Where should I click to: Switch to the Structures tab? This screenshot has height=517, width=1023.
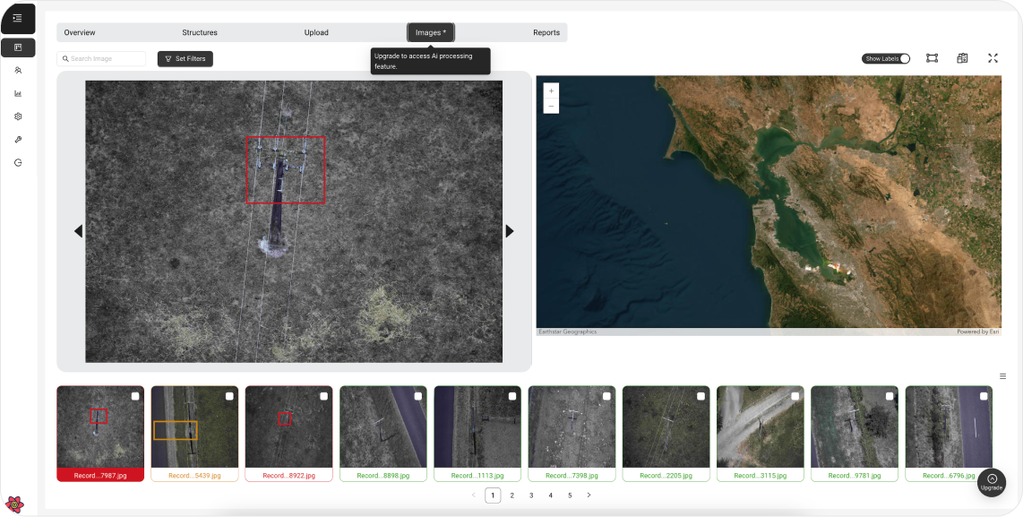point(200,33)
